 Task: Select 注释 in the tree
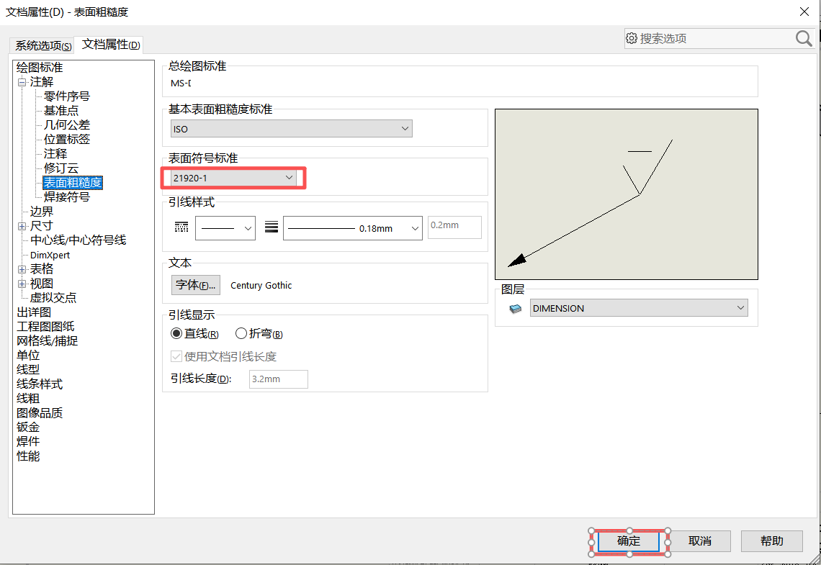click(55, 154)
